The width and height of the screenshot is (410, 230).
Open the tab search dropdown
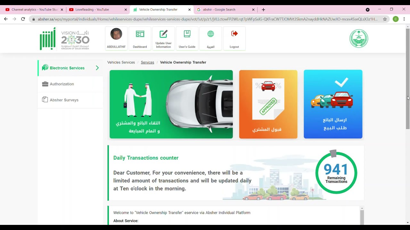click(x=367, y=10)
